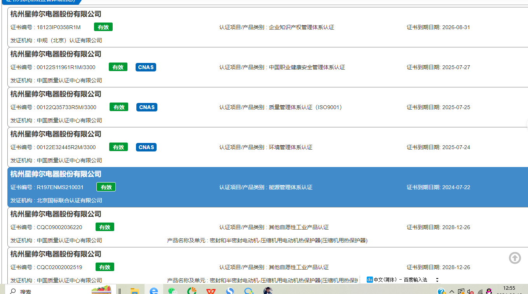Click 能源管理体系认证 category text
This screenshot has height=294, width=528.
click(x=291, y=187)
